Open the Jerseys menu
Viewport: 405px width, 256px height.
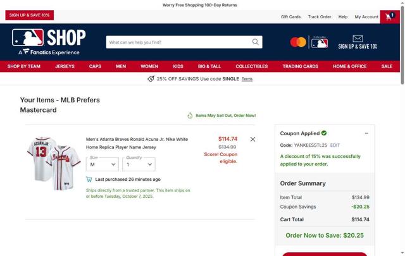(x=65, y=66)
